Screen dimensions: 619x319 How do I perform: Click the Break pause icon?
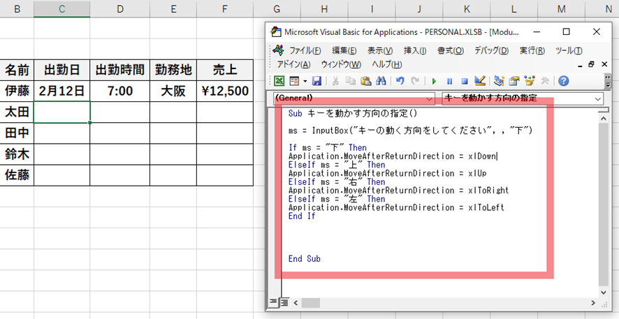pyautogui.click(x=449, y=81)
